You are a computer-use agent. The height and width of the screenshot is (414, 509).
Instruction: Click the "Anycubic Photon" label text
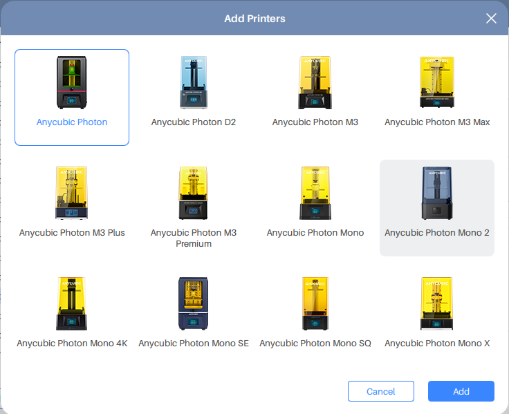[x=72, y=122]
